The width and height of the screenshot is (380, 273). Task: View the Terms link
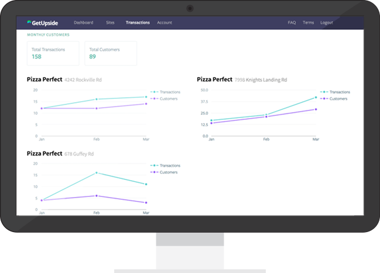[308, 23]
